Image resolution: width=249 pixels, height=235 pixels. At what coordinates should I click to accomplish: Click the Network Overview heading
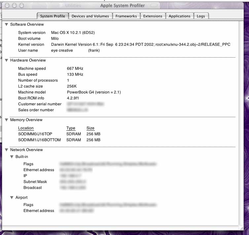pyautogui.click(x=26, y=150)
